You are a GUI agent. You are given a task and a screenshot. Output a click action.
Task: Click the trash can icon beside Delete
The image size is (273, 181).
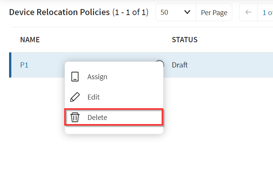[x=75, y=117]
